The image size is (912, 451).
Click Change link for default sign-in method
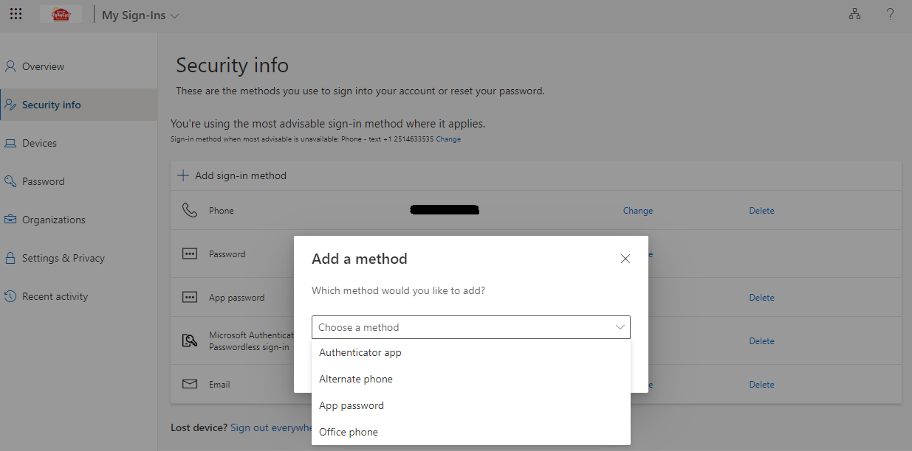(x=448, y=139)
